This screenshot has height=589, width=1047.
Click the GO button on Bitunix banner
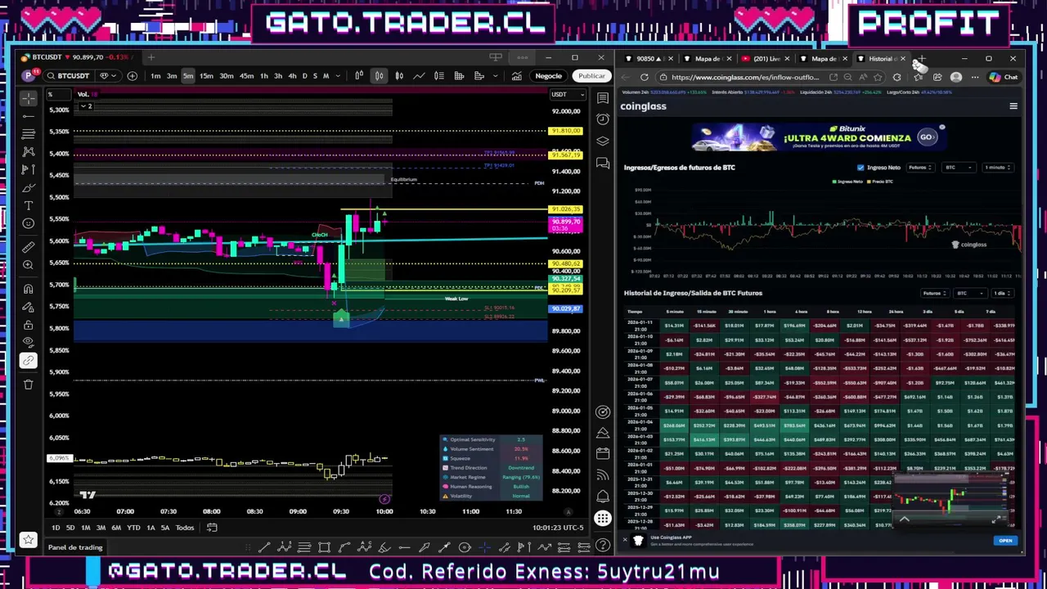pos(927,137)
